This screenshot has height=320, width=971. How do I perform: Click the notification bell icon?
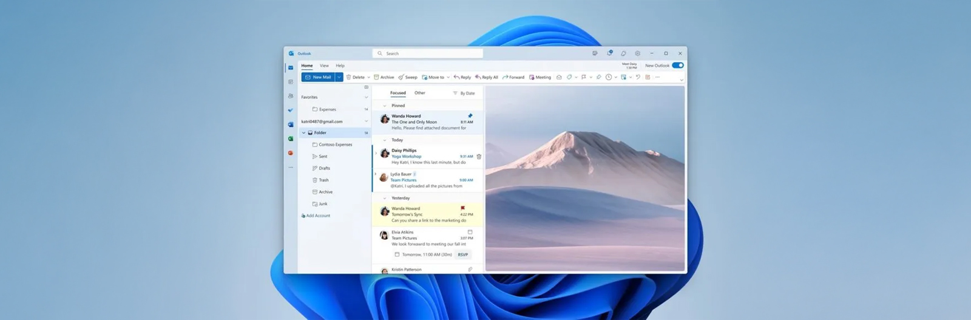609,53
